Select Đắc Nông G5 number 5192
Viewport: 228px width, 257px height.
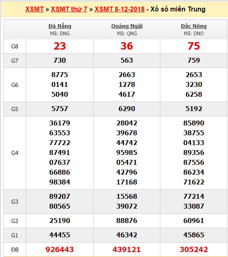tap(194, 109)
